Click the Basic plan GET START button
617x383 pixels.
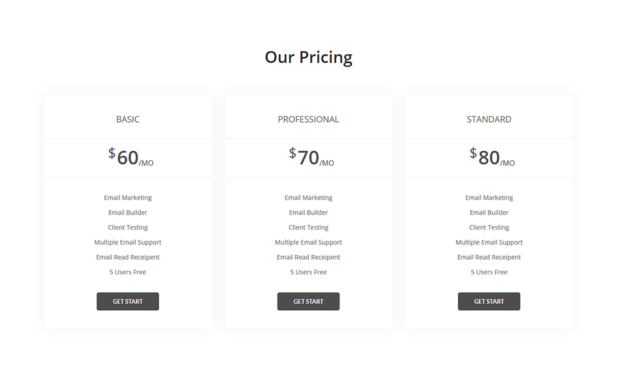[x=127, y=301]
